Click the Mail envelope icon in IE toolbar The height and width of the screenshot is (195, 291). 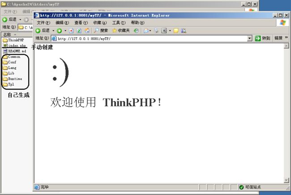(146, 30)
